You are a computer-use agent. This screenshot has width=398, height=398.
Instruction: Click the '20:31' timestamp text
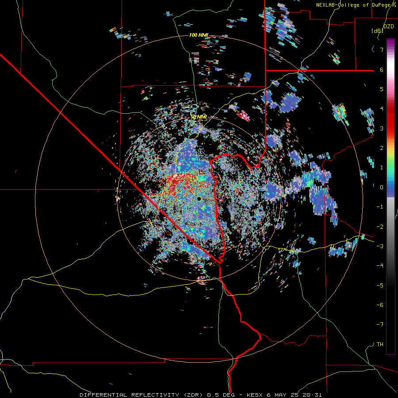(312, 395)
